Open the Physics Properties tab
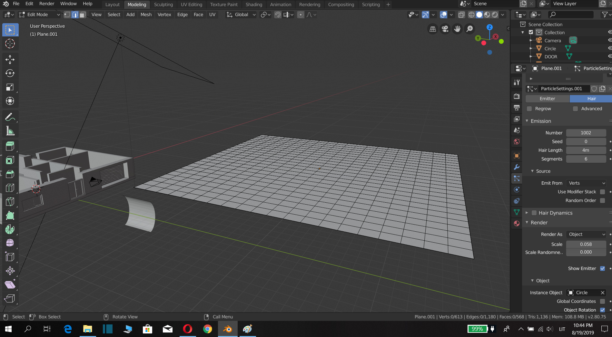This screenshot has width=612, height=337. [516, 189]
